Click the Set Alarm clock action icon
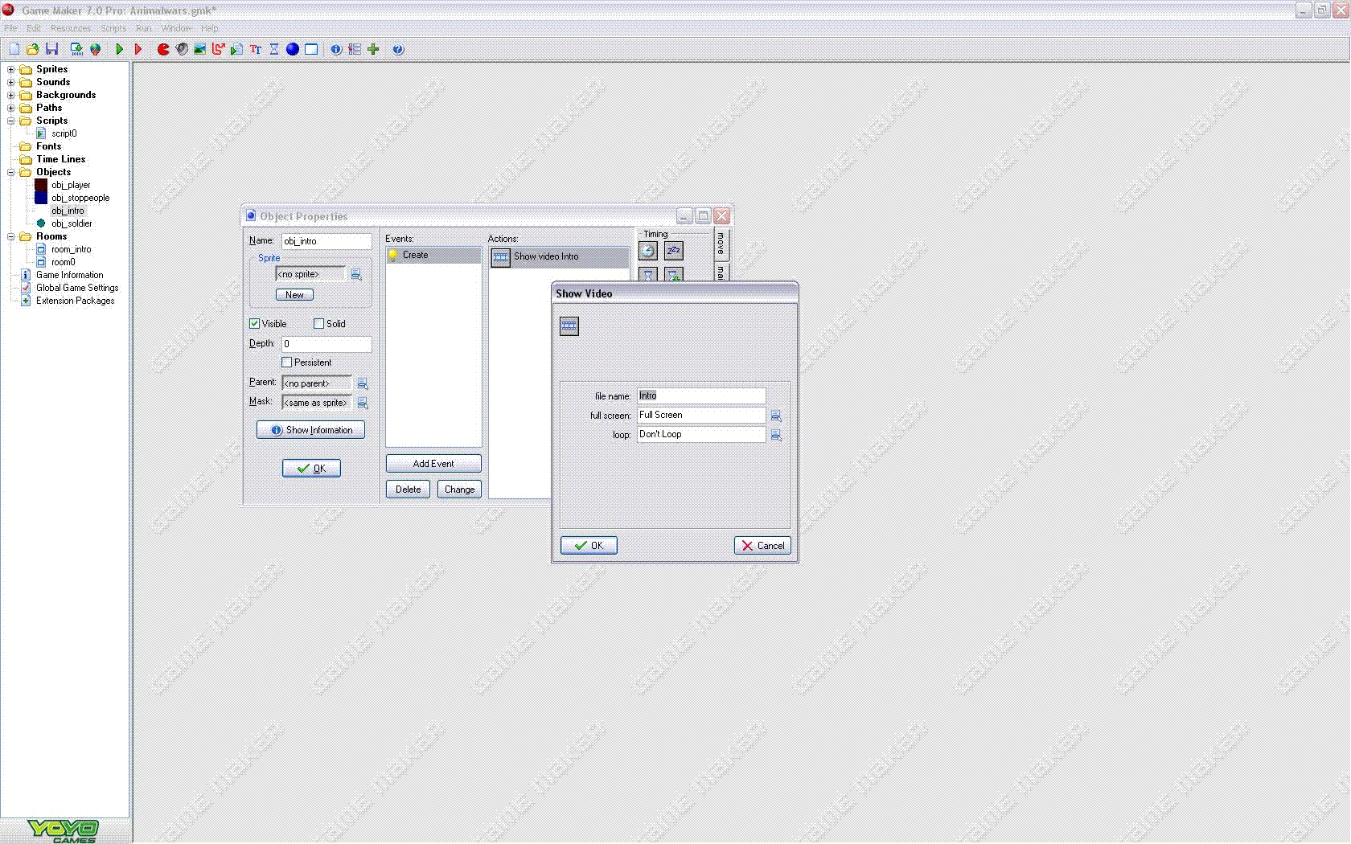Image resolution: width=1351 pixels, height=844 pixels. click(x=648, y=251)
